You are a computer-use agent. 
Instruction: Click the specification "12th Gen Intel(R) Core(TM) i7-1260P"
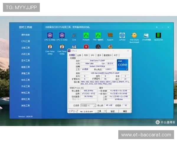(x=105, y=73)
